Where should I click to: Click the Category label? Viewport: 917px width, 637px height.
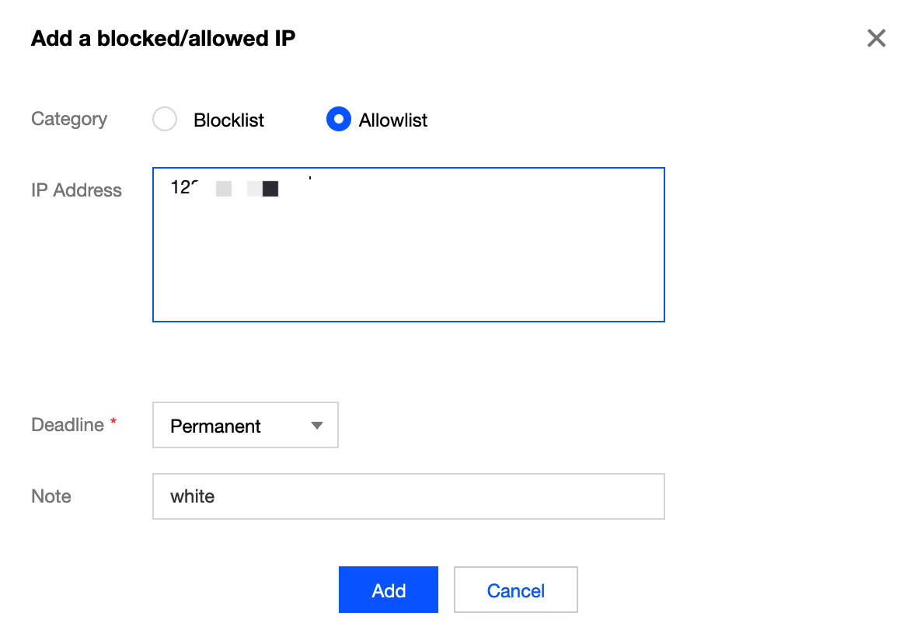coord(69,119)
